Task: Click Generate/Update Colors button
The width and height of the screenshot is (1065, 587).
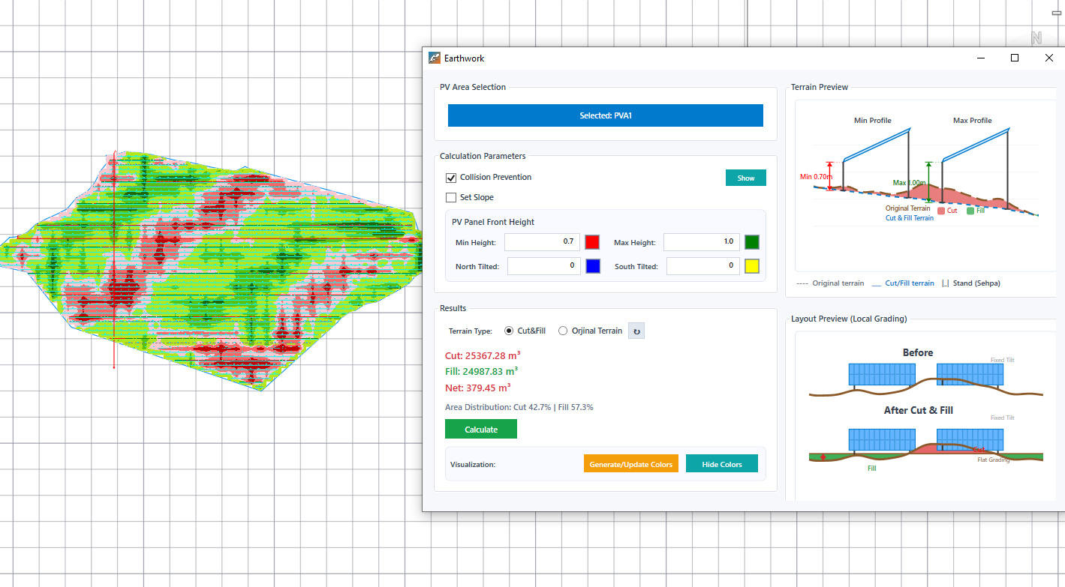Action: (x=631, y=464)
